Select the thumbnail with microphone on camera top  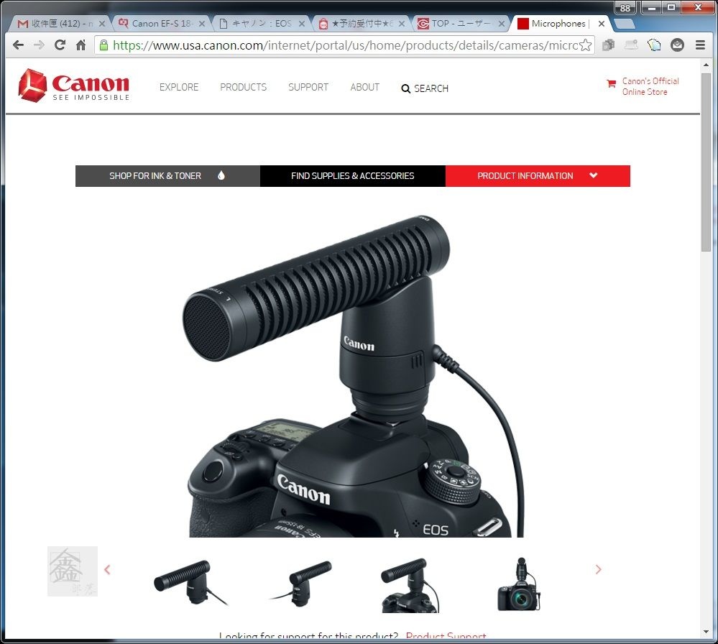tap(410, 585)
